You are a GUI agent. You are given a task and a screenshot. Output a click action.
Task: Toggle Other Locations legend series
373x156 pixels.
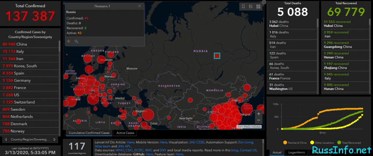322,143
